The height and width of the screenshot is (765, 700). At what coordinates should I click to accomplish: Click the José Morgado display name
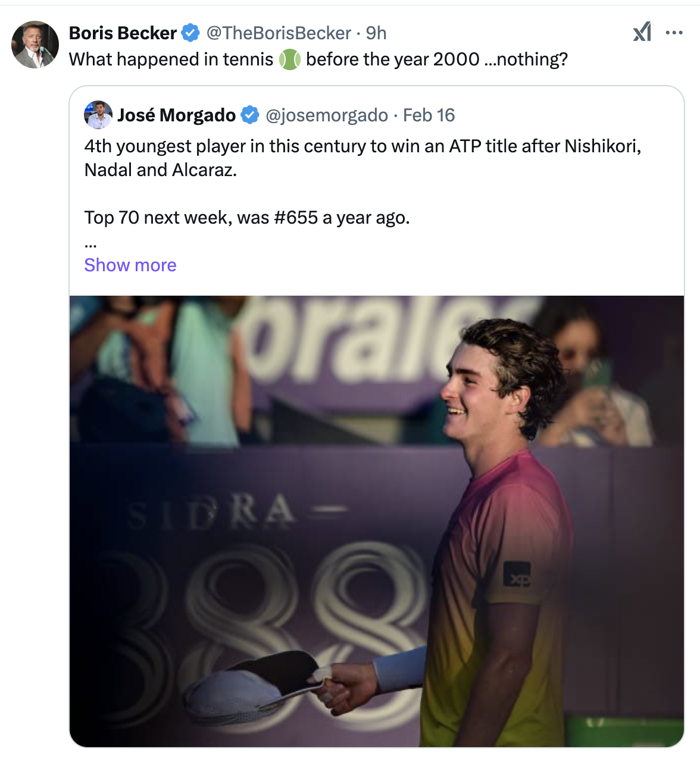176,115
